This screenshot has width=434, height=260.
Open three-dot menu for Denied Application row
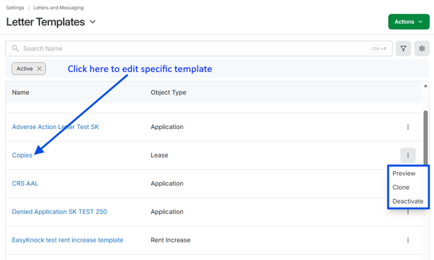point(407,212)
